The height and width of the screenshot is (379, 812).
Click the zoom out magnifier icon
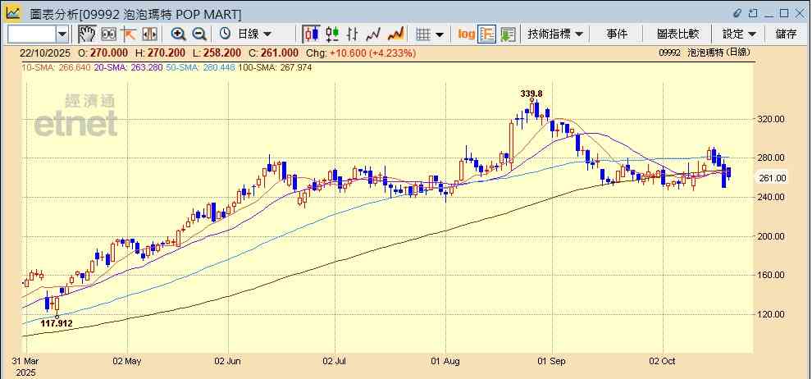(199, 34)
